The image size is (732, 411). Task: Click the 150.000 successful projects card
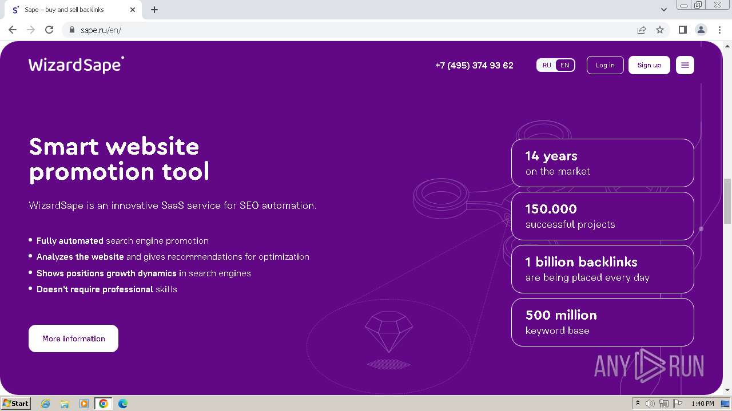603,216
